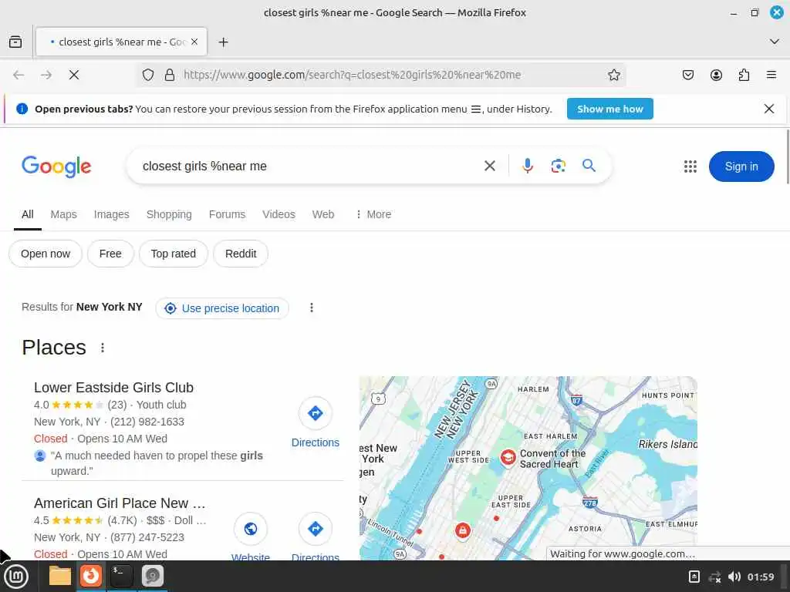The image size is (790, 592).
Task: Toggle the 'Free' filter chip
Action: click(110, 254)
